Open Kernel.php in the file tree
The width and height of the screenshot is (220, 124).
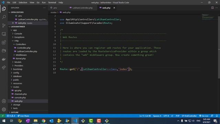(28, 59)
